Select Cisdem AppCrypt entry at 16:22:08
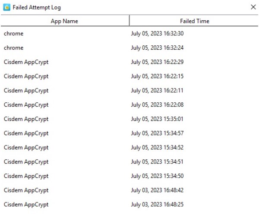 point(129,104)
